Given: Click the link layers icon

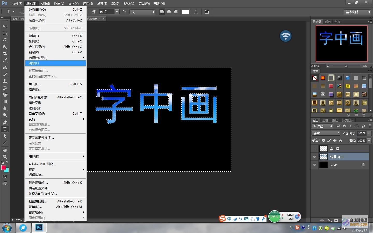Looking at the screenshot, I should pyautogui.click(x=322, y=220).
